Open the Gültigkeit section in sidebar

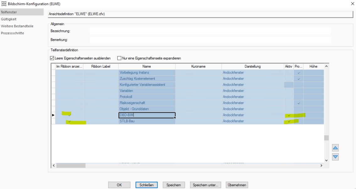coord(9,19)
